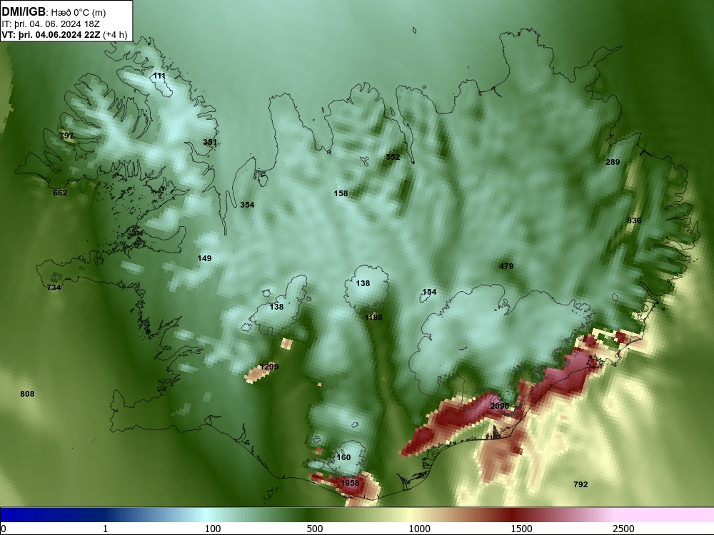The image size is (714, 535).
Task: Select the 100 tick label on colour scale
Action: point(213,529)
